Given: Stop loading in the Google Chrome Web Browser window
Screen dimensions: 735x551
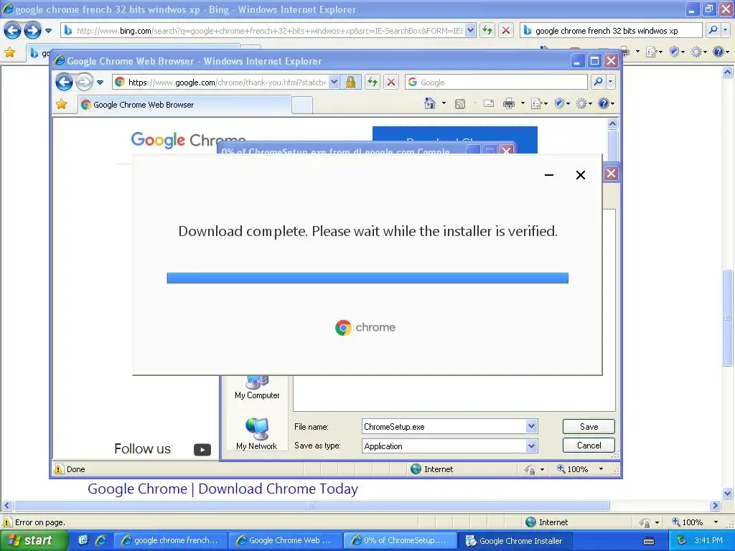Looking at the screenshot, I should 391,83.
